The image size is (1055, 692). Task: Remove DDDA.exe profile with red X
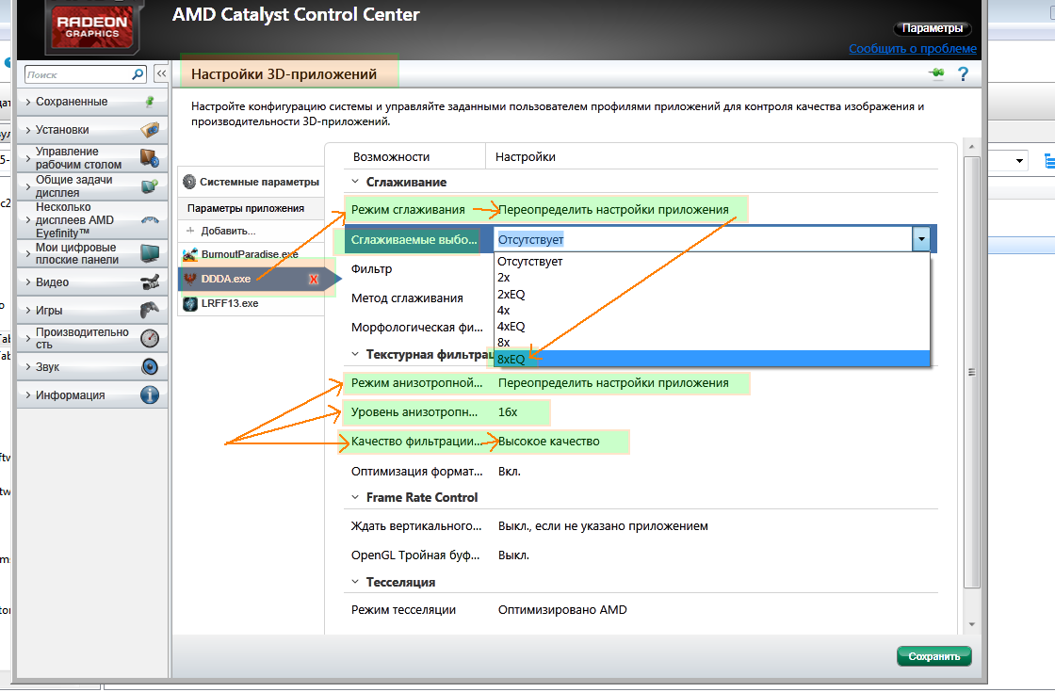click(x=314, y=280)
